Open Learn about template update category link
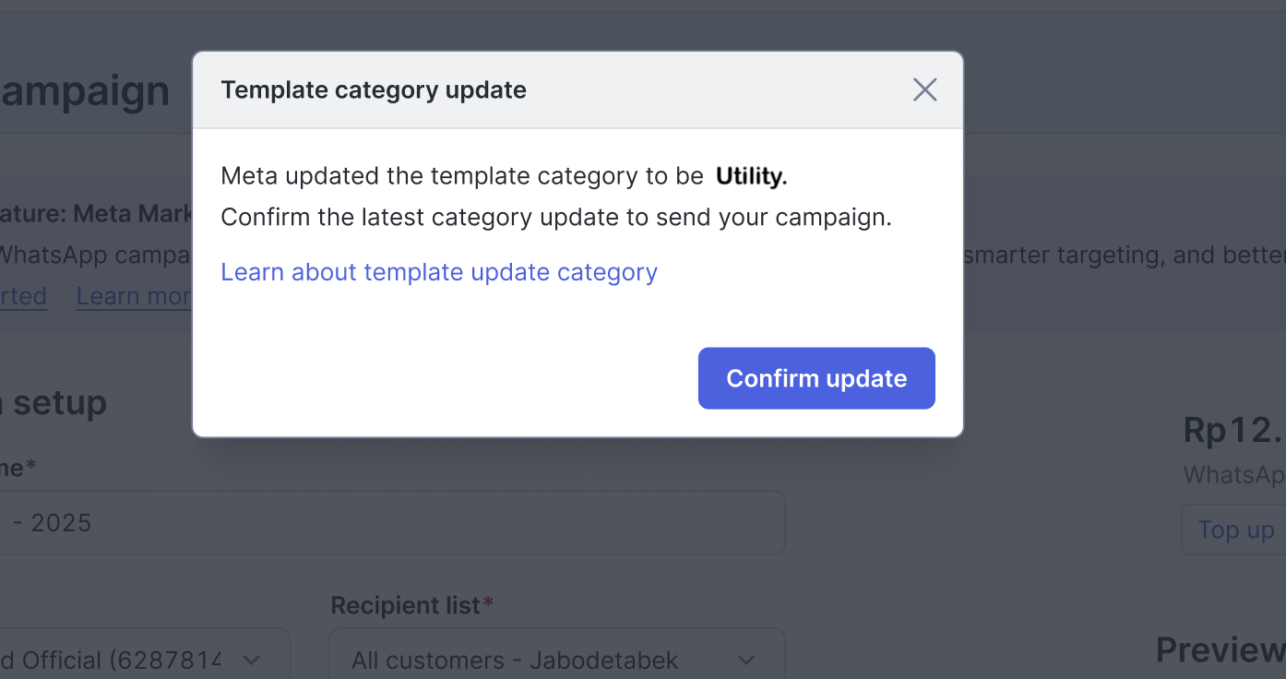 point(439,272)
